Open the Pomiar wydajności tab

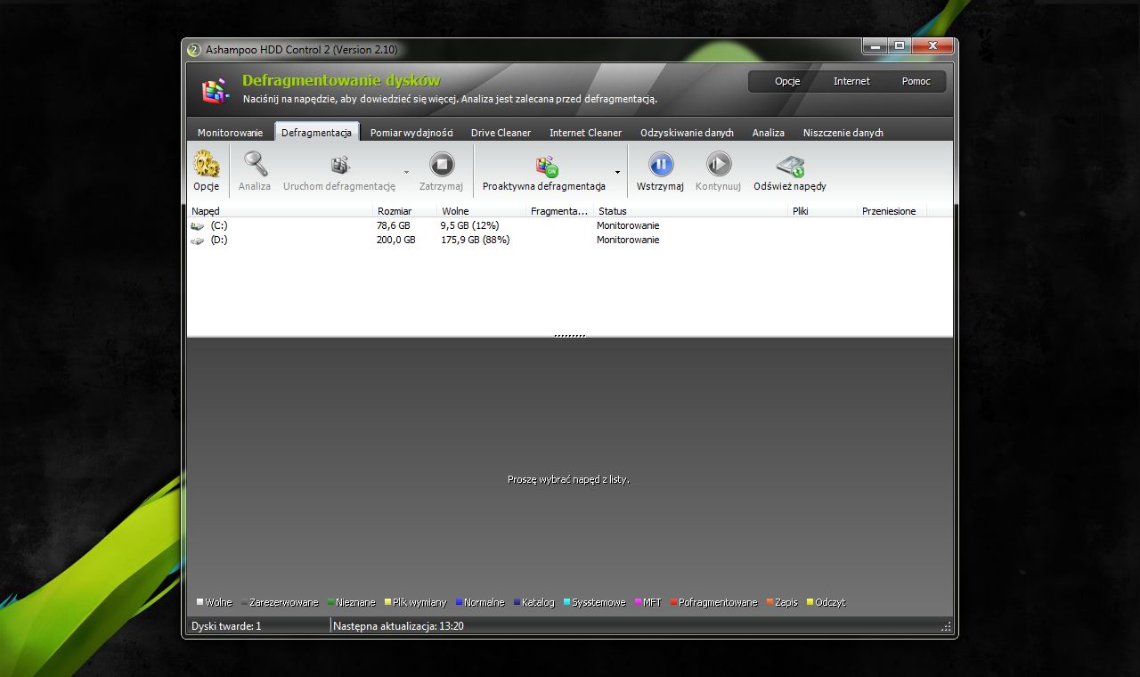(x=411, y=133)
